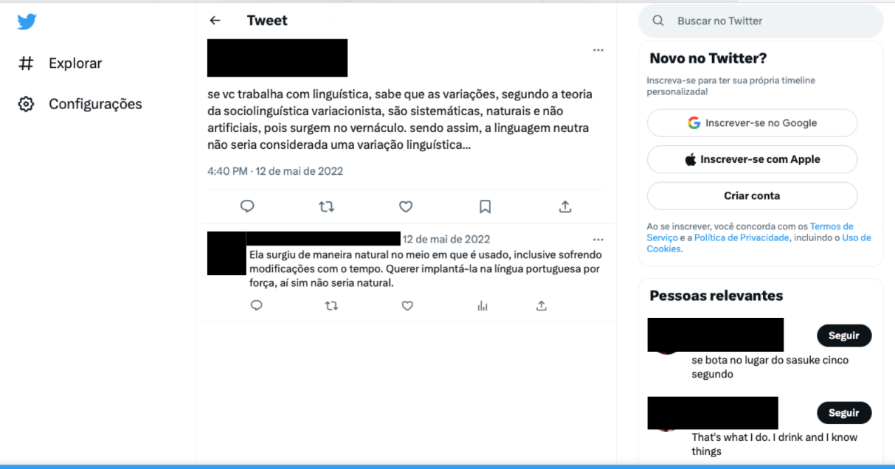
Task: Click Inscrever-se com Apple button
Action: tap(752, 159)
